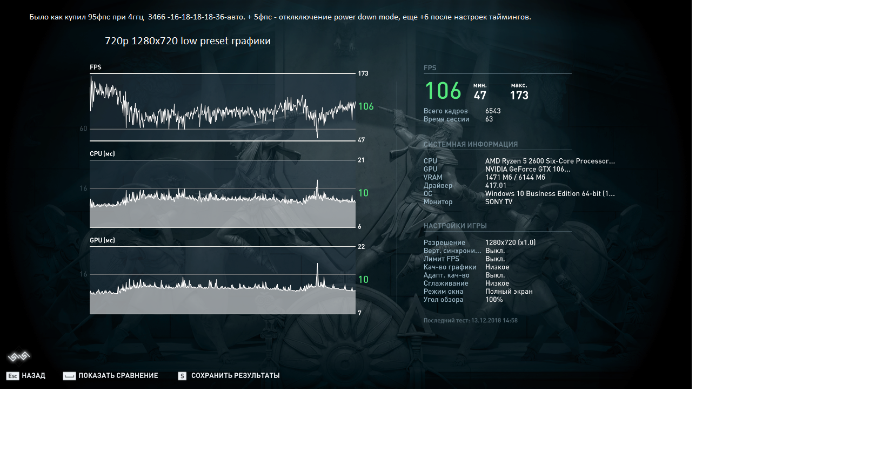Click the large green average FPS '106'

(x=443, y=91)
